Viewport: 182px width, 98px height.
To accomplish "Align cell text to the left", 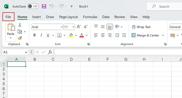I will [96, 35].
